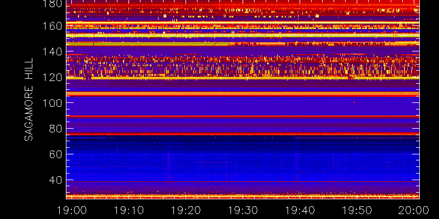This screenshot has width=439, height=219.
Task: Click the 19:40 time axis label
Action: point(300,210)
